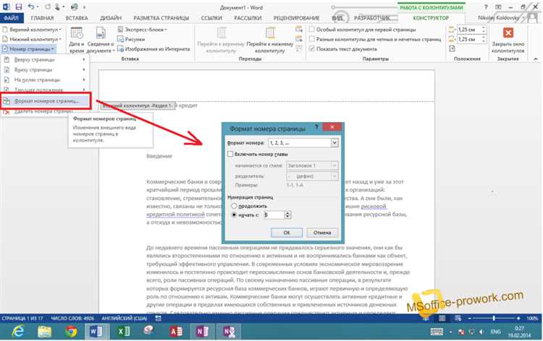Screen dimensions: 543x341
Task: Open the ФАЙЛ (File) tab
Action: point(12,17)
